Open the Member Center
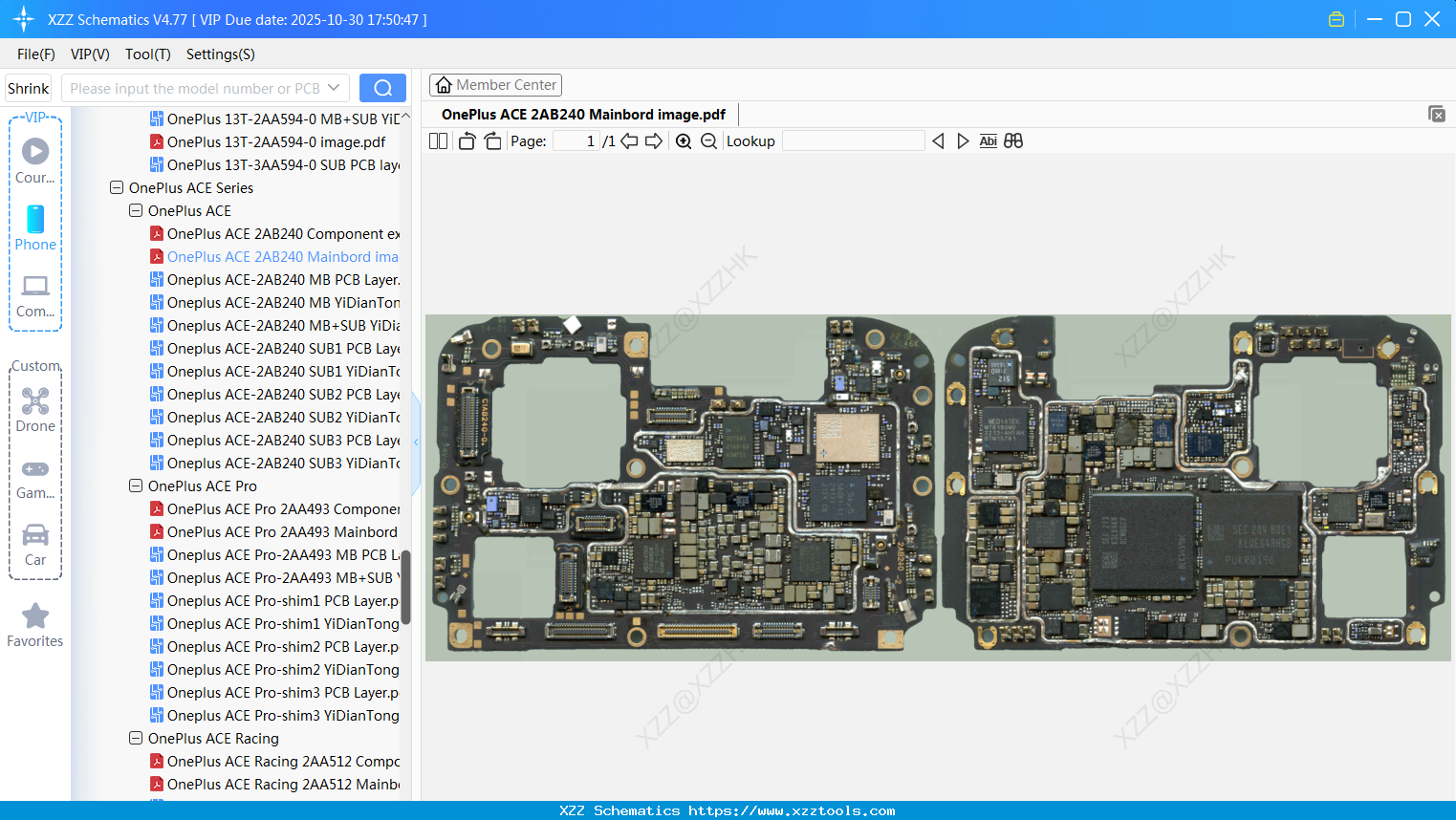This screenshot has height=820, width=1456. [x=495, y=84]
